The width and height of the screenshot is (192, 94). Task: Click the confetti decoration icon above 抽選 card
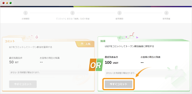tap(130, 36)
